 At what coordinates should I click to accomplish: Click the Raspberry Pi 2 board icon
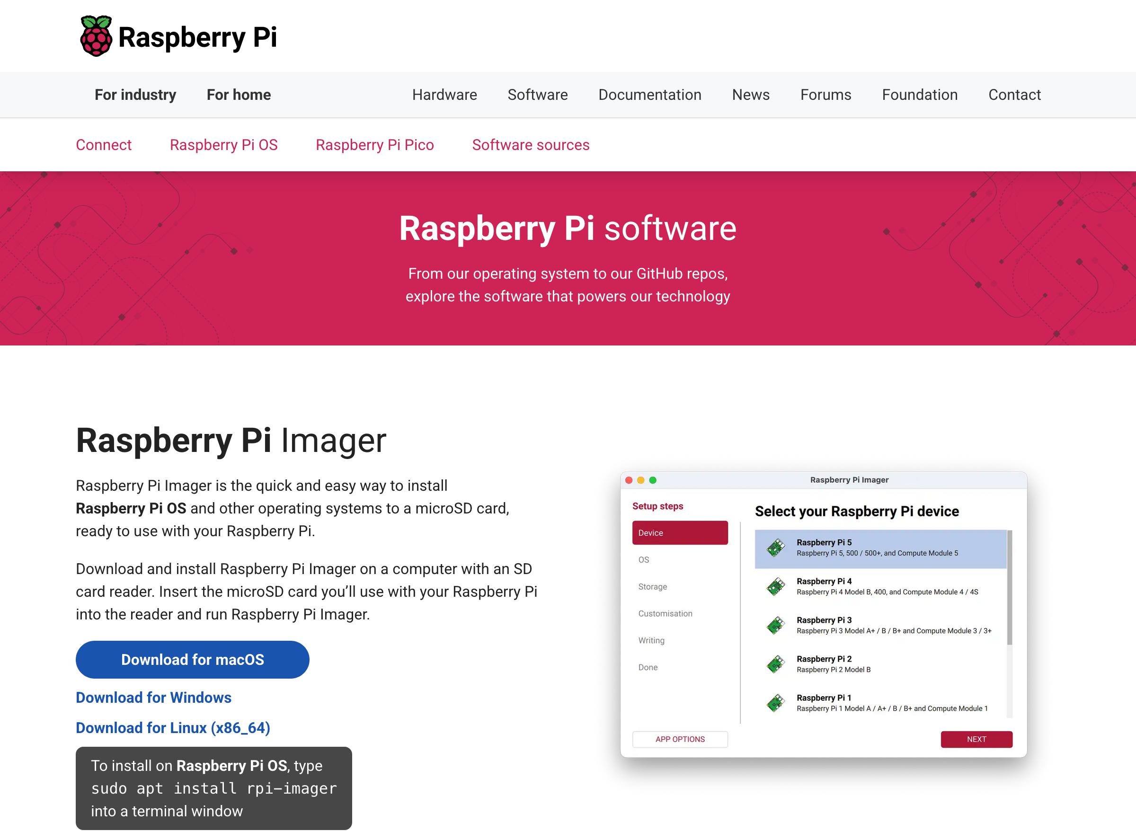point(776,664)
